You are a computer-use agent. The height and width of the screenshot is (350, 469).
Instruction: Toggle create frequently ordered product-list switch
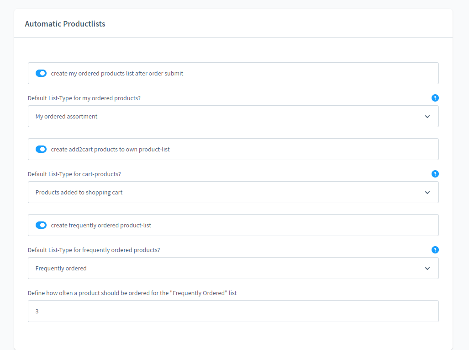pyautogui.click(x=41, y=225)
